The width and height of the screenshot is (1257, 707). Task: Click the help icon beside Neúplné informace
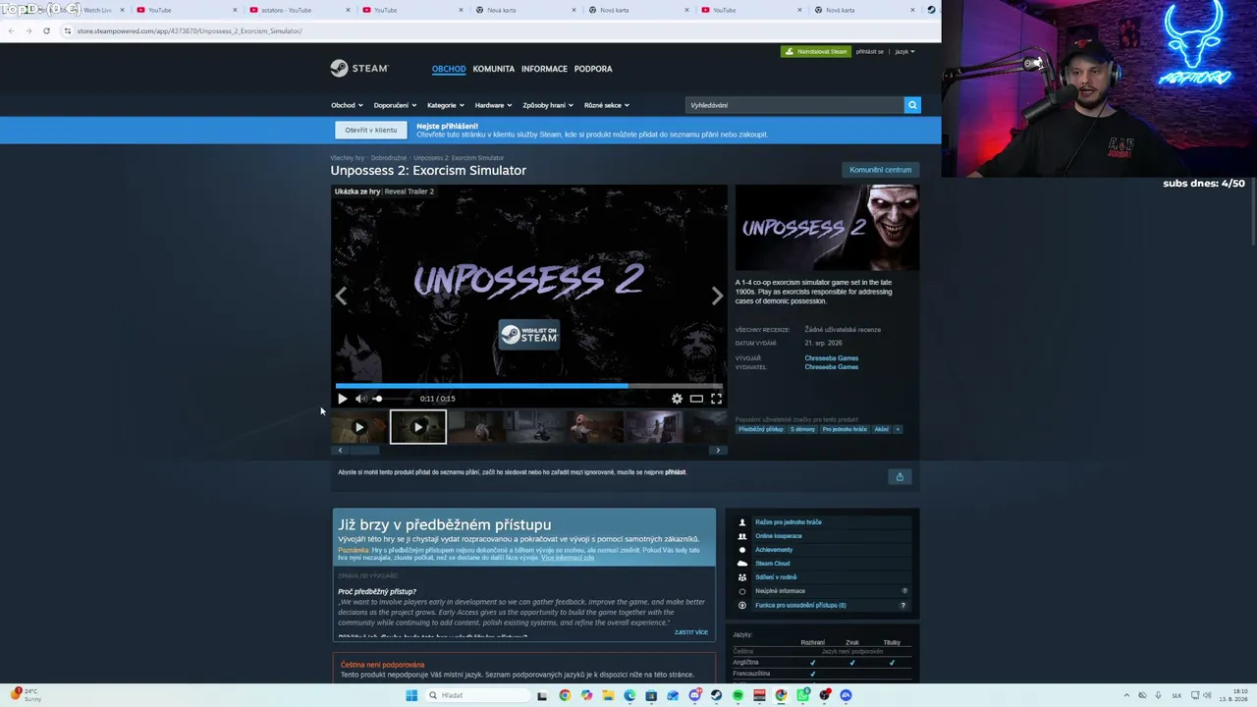[904, 591]
